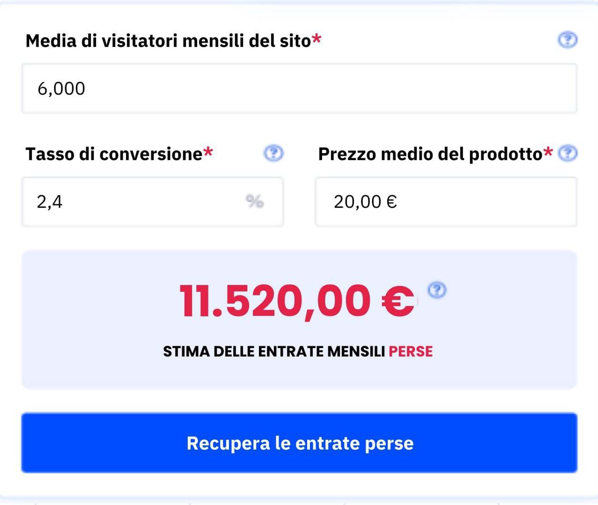Click help icon beside Prezzo medio del prodotto
598x505 pixels.
[x=567, y=153]
